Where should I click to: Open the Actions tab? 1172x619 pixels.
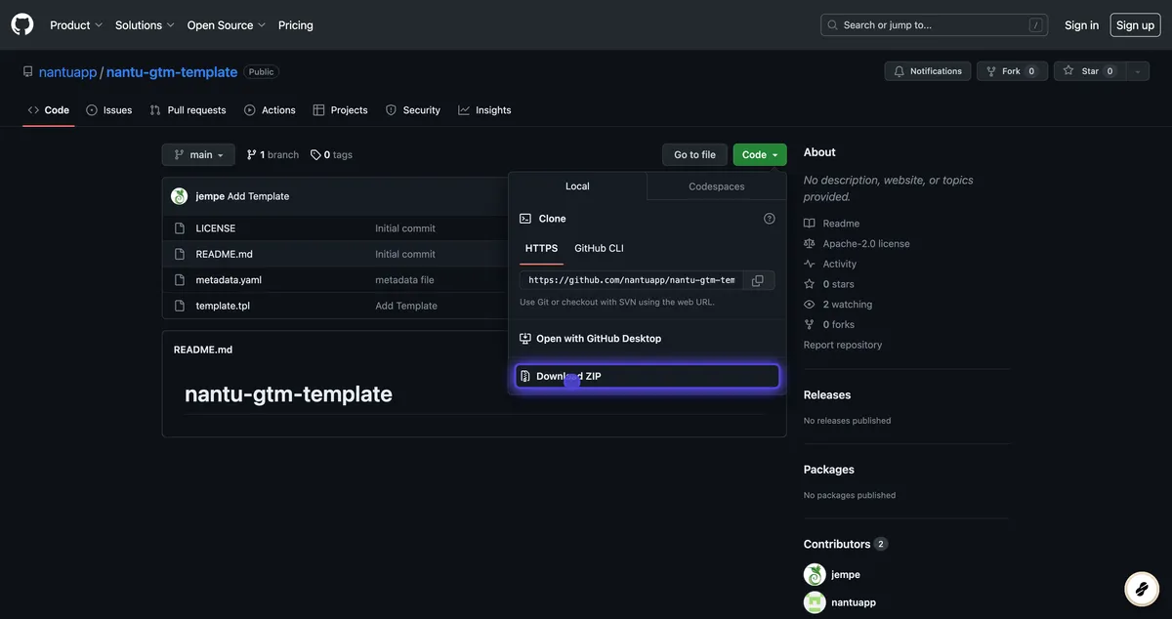271,110
